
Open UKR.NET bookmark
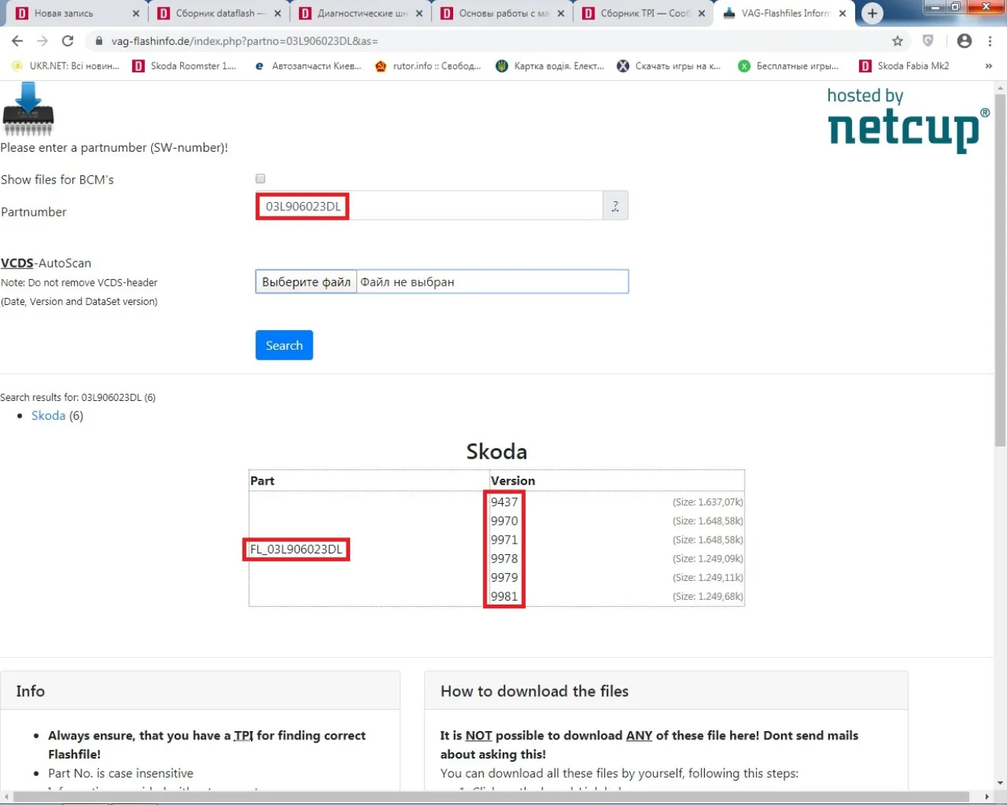point(66,66)
